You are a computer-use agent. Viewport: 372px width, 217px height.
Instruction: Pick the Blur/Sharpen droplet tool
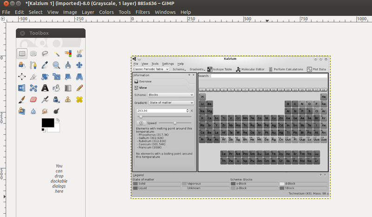[x=33, y=111]
